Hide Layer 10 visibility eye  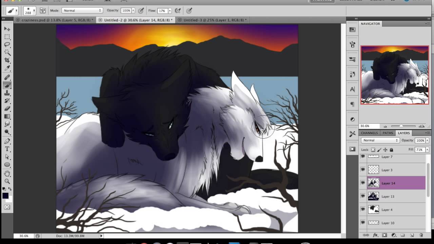363,223
